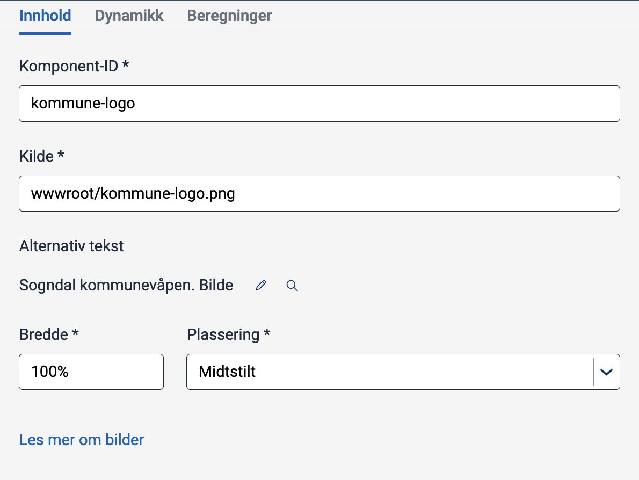Viewport: 639px width, 480px height.
Task: Focus the Komponent-ID input field
Action: click(x=319, y=103)
